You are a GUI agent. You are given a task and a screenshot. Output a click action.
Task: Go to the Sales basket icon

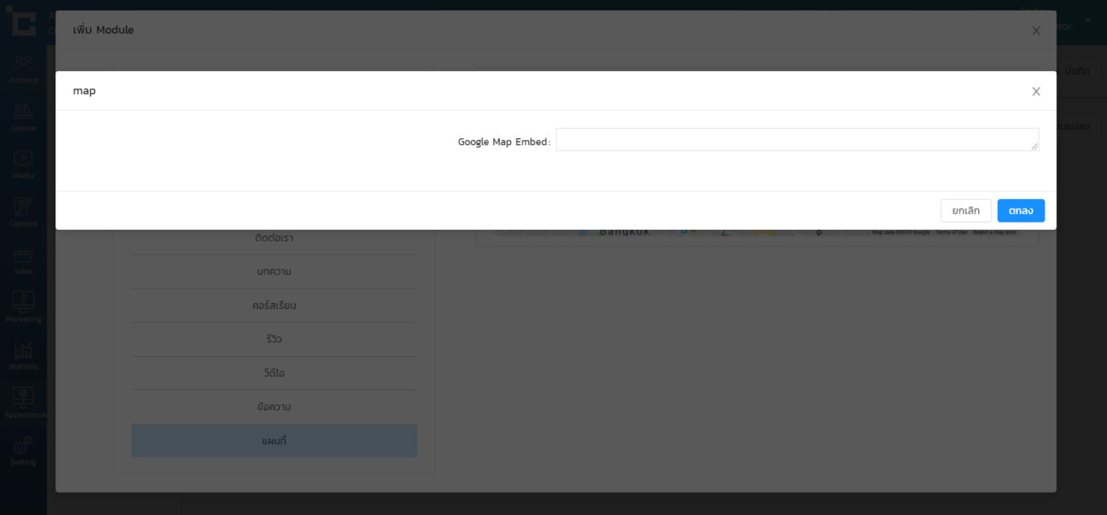[23, 255]
